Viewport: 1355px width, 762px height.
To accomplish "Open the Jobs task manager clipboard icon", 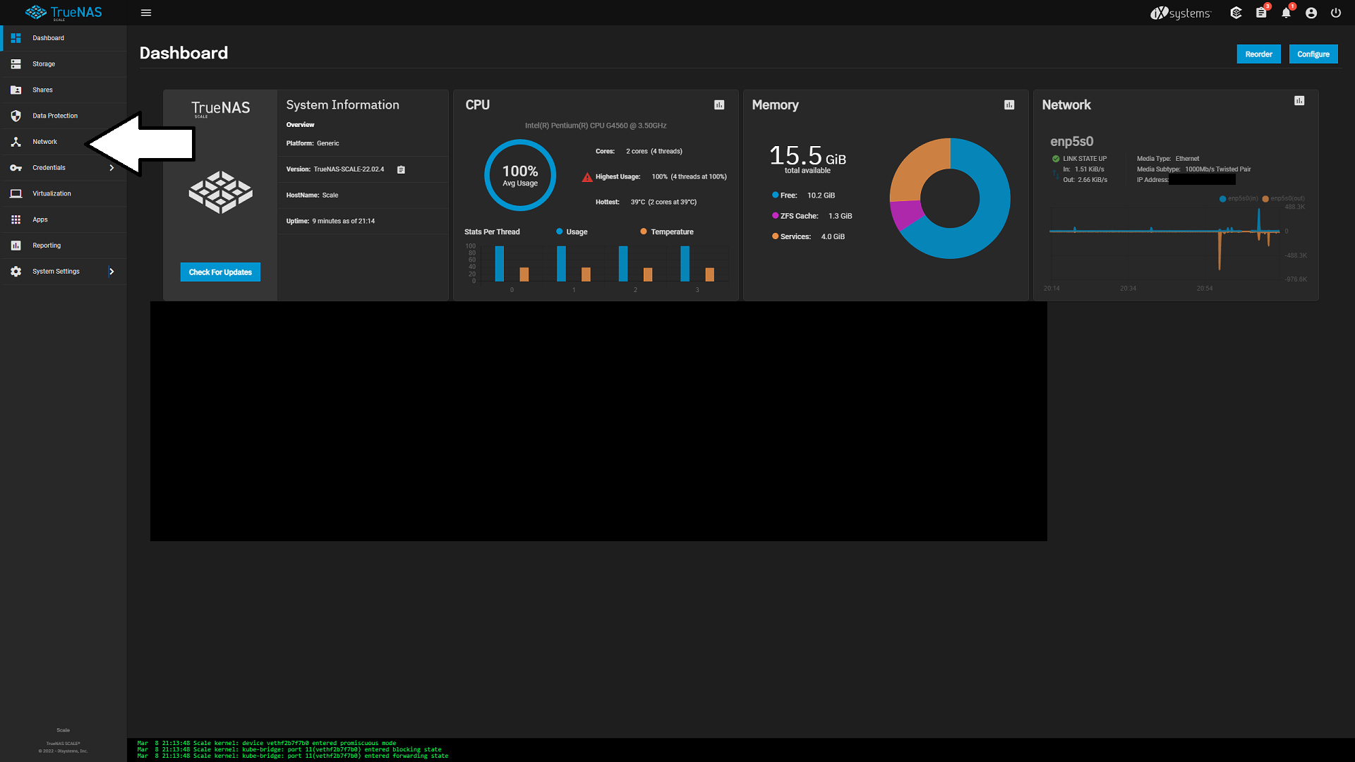I will pyautogui.click(x=1261, y=13).
